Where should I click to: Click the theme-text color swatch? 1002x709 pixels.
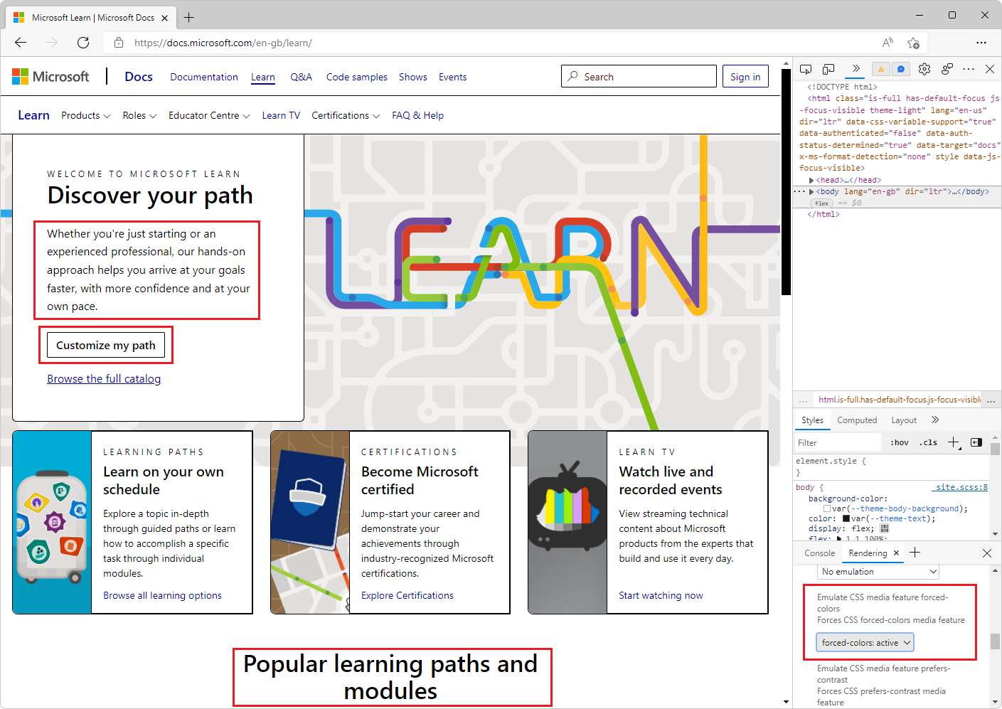(846, 518)
